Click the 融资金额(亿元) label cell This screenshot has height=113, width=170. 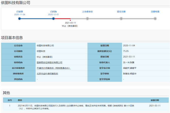(105, 51)
